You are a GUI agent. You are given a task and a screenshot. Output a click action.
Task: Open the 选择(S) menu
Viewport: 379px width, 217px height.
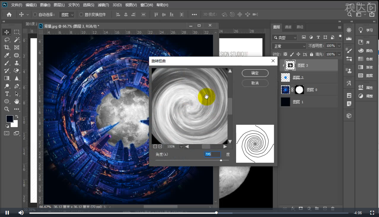(x=89, y=5)
